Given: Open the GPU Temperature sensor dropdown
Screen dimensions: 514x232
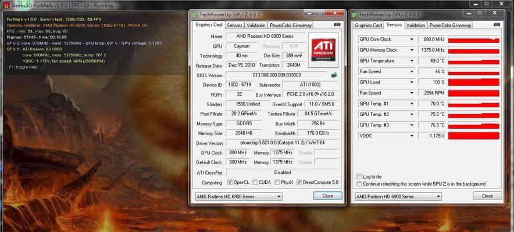Looking at the screenshot, I should [412, 61].
